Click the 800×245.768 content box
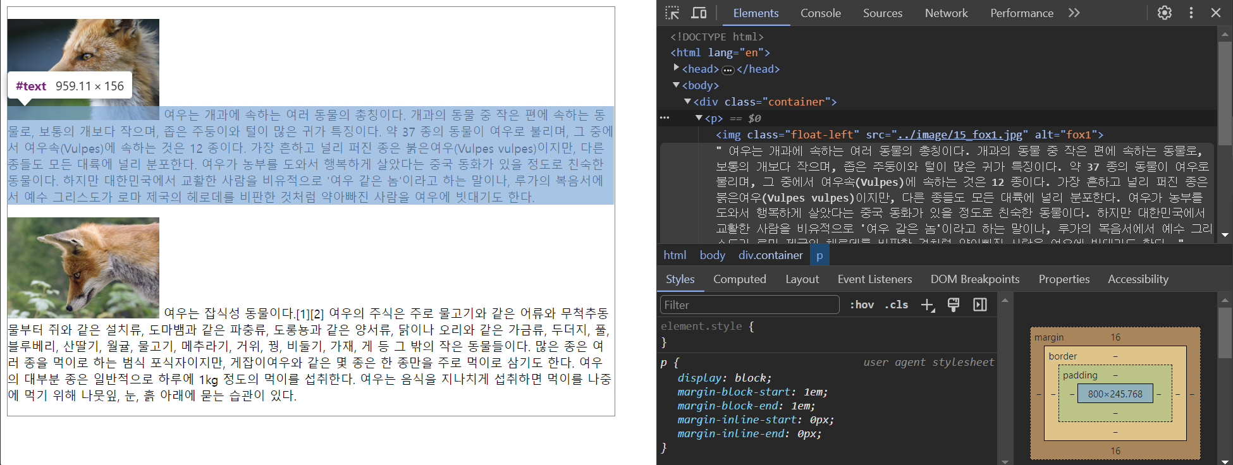Screen dimensions: 1233x465 point(1115,394)
